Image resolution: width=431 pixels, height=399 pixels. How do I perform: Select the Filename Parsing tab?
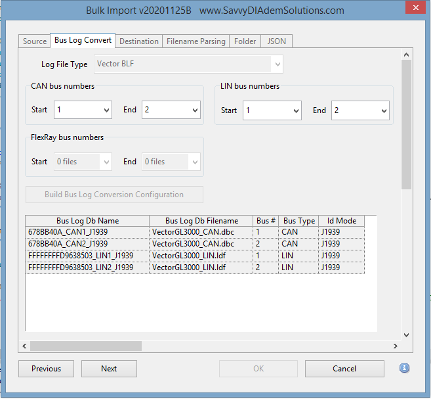pyautogui.click(x=195, y=41)
